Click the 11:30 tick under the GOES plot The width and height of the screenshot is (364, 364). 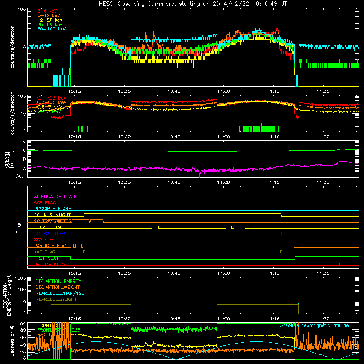coord(323,182)
